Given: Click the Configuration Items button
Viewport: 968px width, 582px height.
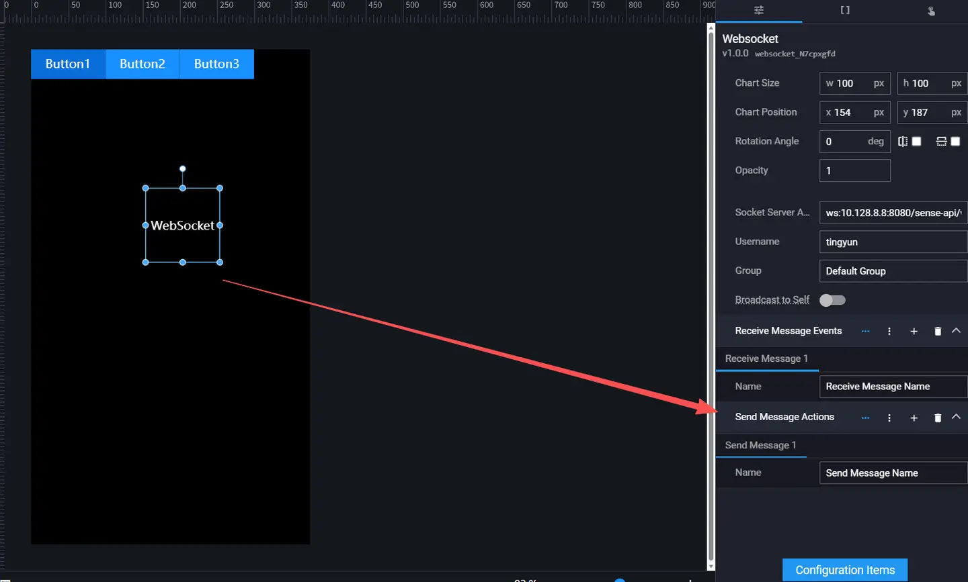Looking at the screenshot, I should [x=845, y=570].
